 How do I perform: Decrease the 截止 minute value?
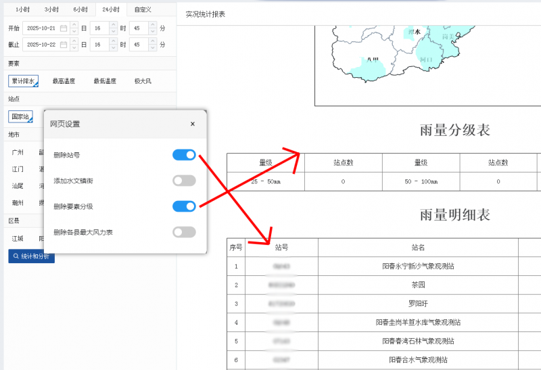pos(153,47)
